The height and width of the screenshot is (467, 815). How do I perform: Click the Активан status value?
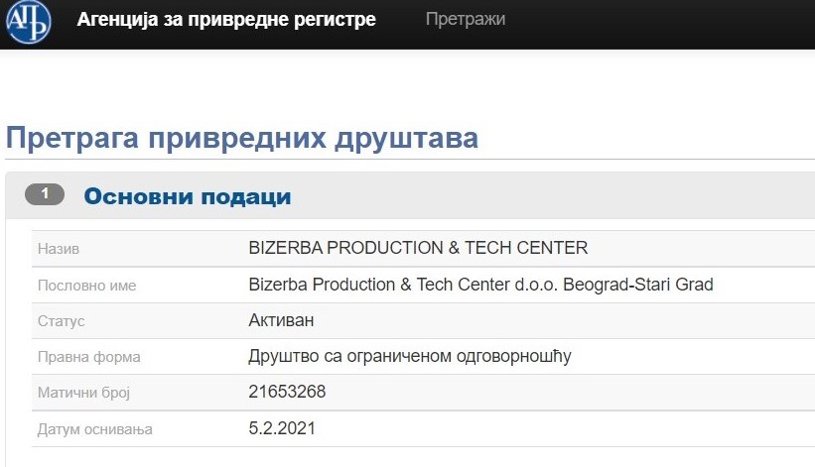click(281, 320)
